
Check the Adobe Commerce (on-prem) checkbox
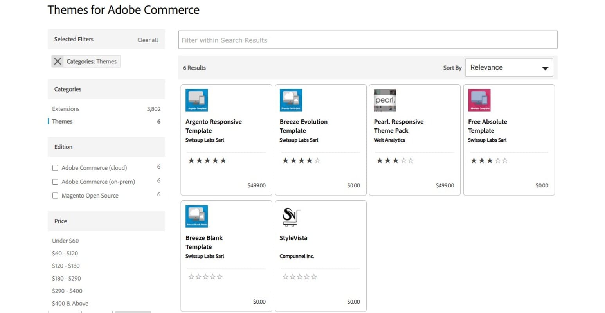click(x=55, y=181)
